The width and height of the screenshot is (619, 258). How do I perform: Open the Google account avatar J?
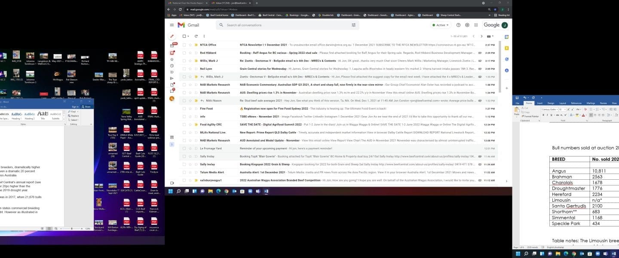tap(504, 25)
